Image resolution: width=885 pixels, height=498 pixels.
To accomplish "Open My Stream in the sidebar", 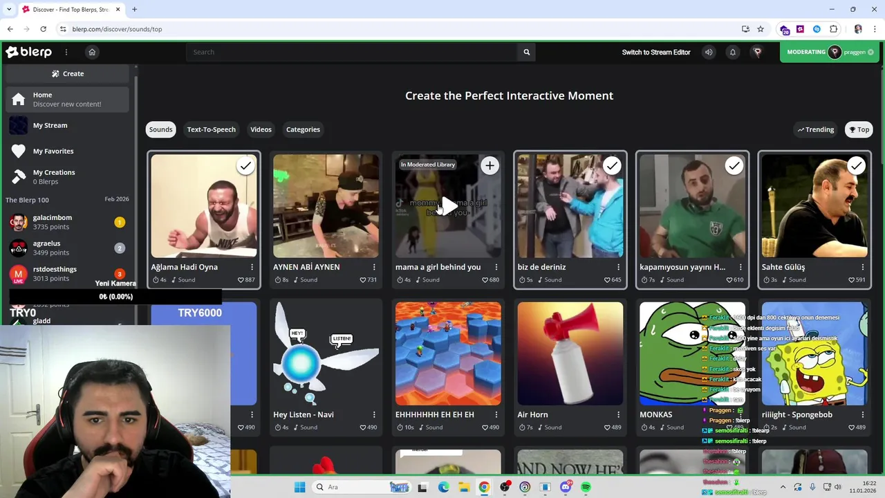I will (x=68, y=125).
